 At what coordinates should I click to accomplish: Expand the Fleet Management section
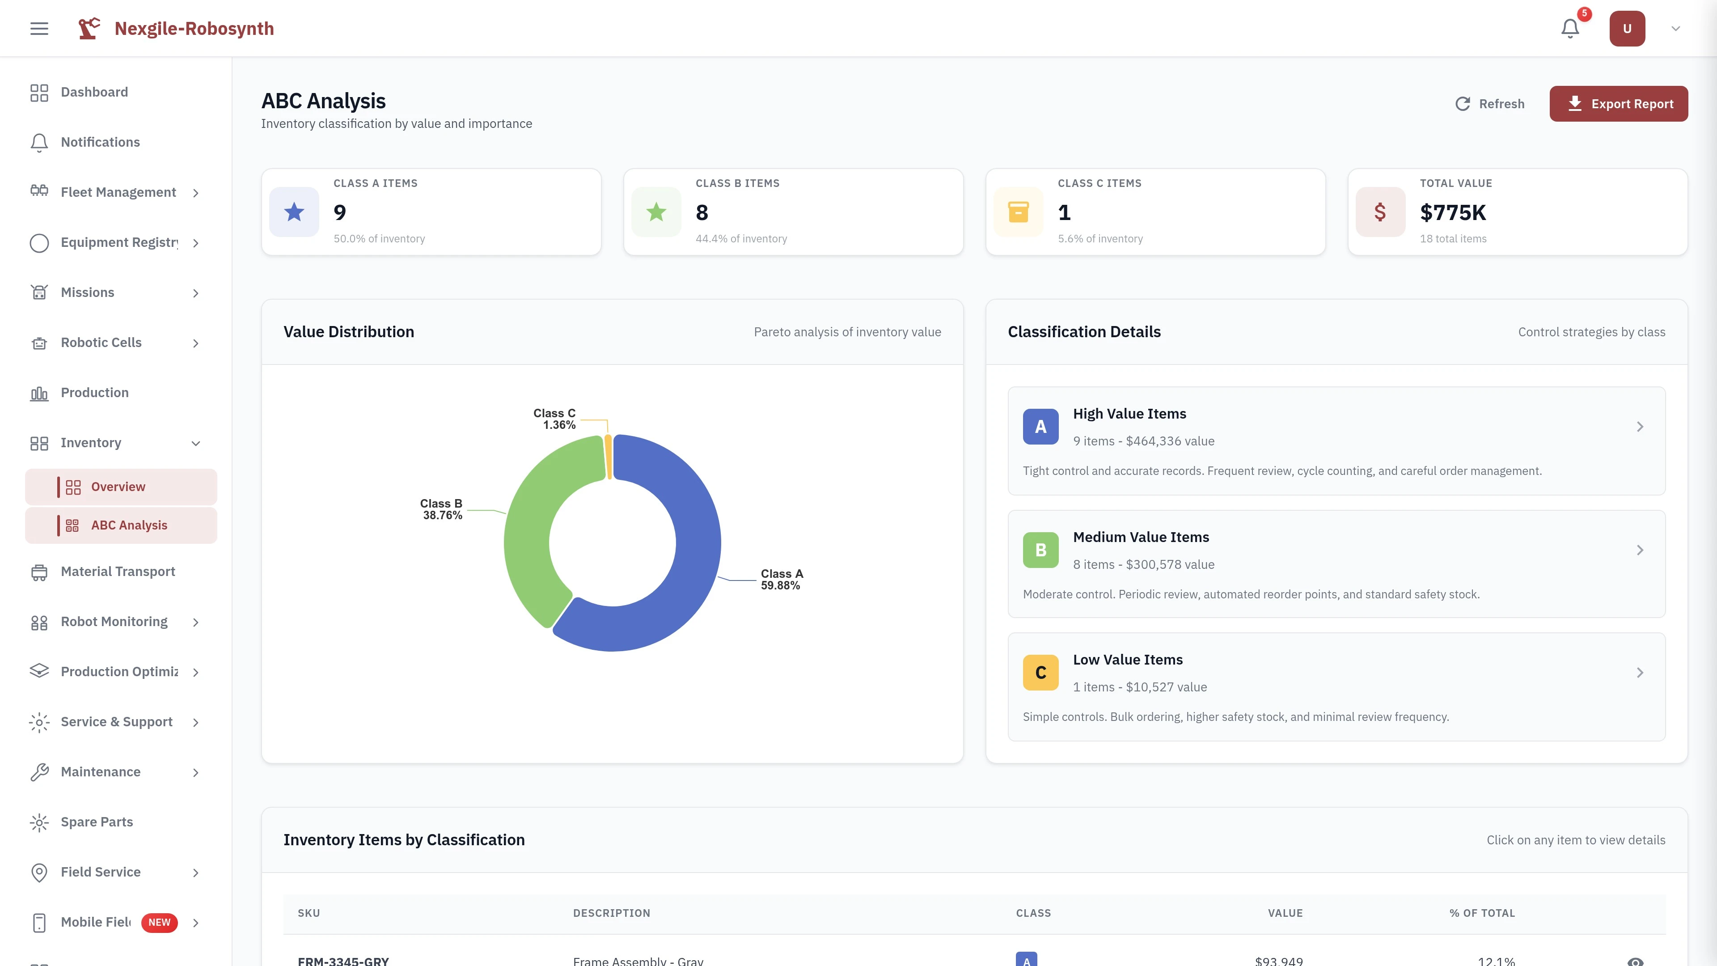pyautogui.click(x=195, y=192)
